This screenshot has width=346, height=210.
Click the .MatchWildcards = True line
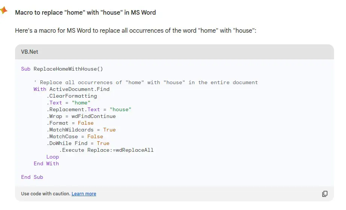tap(81, 130)
